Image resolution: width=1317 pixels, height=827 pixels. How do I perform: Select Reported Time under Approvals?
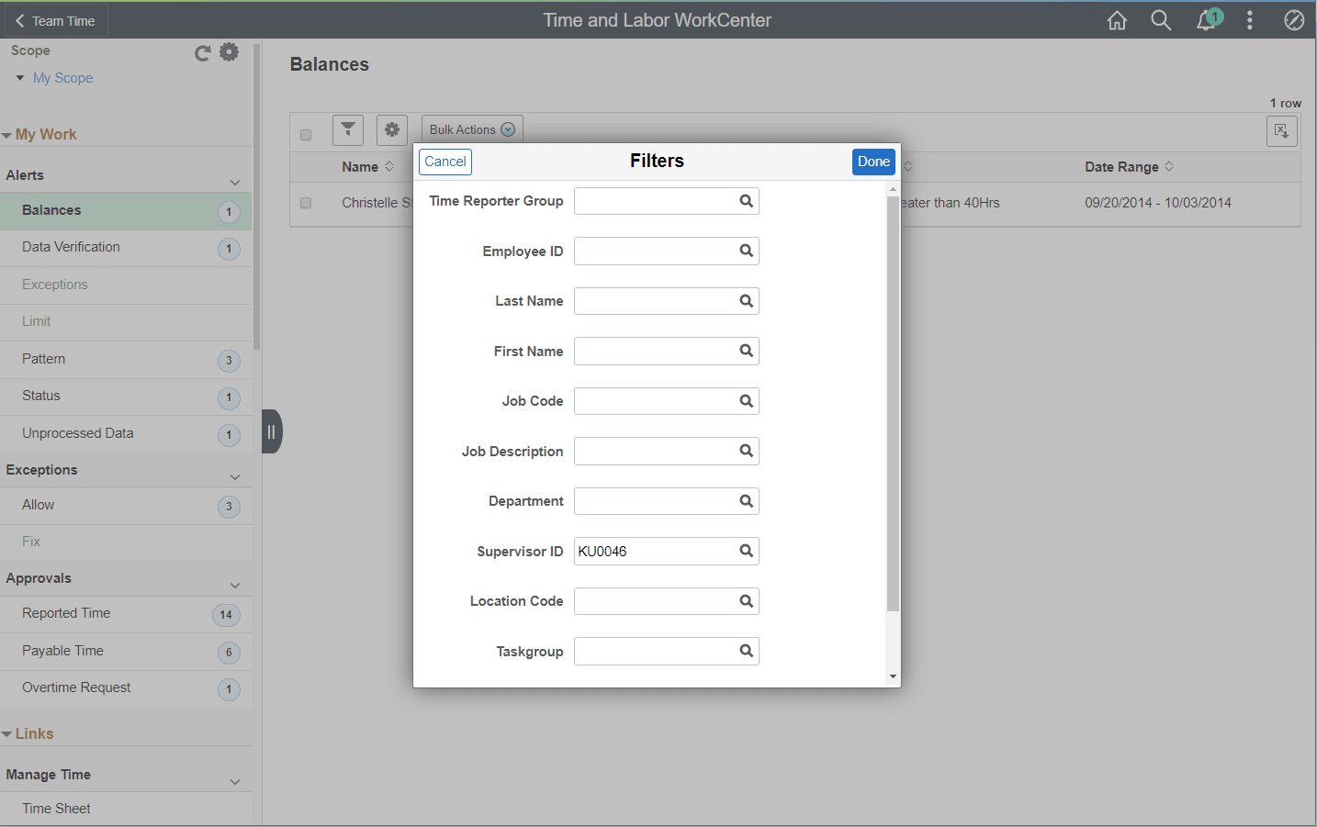point(65,613)
